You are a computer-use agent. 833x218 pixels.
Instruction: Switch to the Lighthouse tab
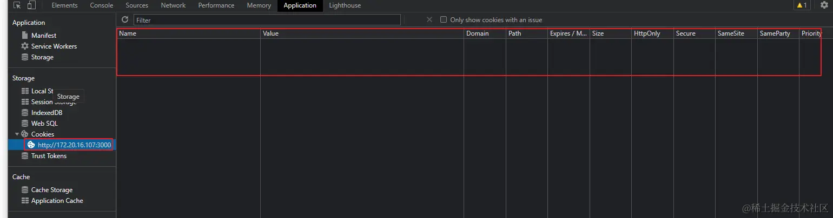click(345, 5)
